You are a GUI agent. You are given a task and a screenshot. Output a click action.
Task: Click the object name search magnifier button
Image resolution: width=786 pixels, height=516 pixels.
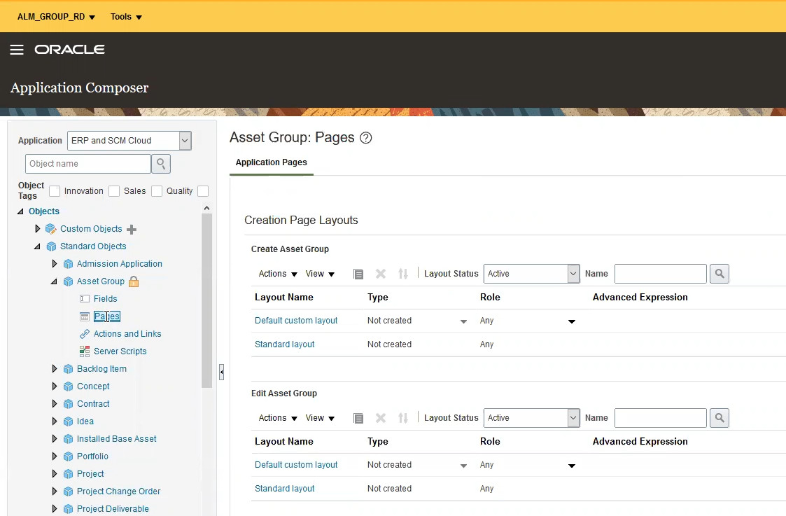click(x=161, y=164)
